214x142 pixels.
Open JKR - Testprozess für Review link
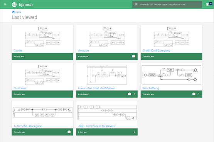[x=97, y=126]
